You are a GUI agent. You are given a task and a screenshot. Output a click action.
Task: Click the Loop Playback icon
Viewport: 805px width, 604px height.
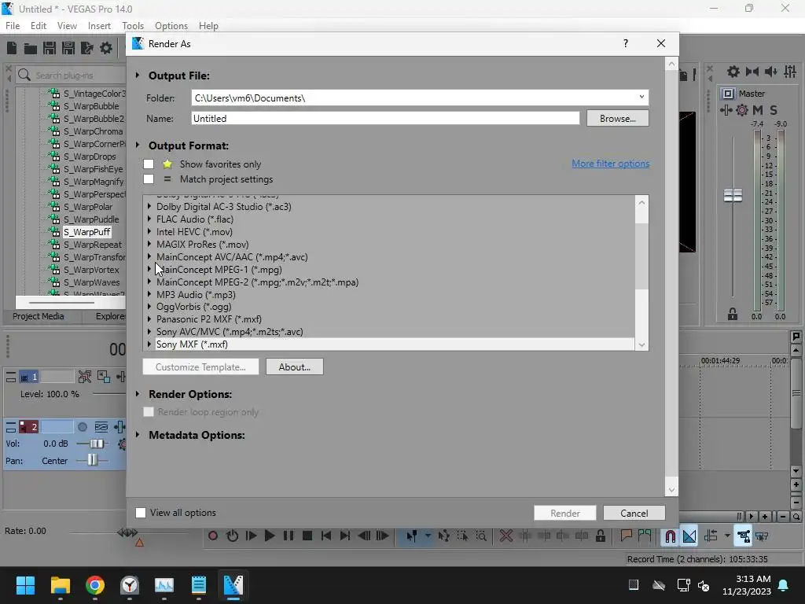pos(232,536)
